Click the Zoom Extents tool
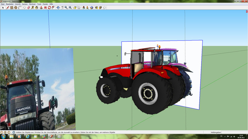Screen dimensions: 248x139 point(70,7)
